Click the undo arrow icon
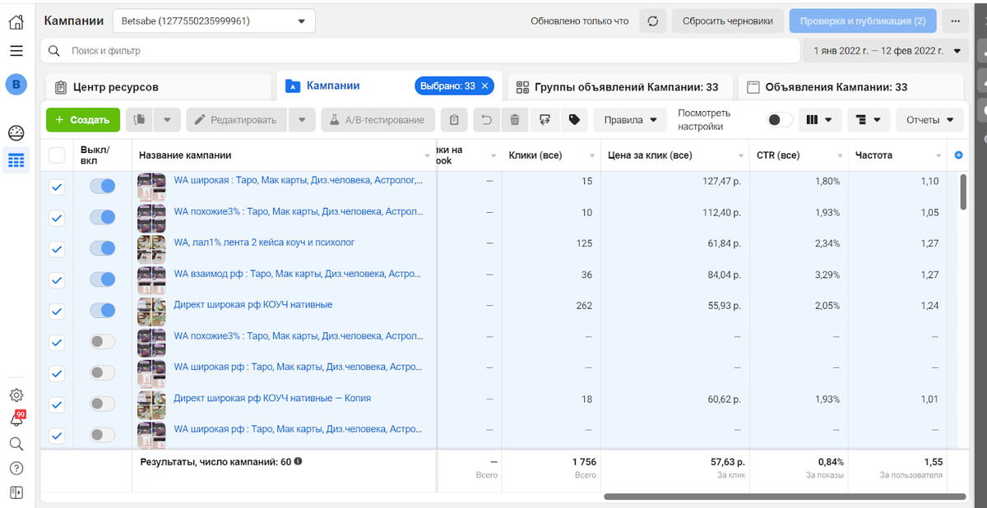This screenshot has height=508, width=987. click(x=486, y=120)
